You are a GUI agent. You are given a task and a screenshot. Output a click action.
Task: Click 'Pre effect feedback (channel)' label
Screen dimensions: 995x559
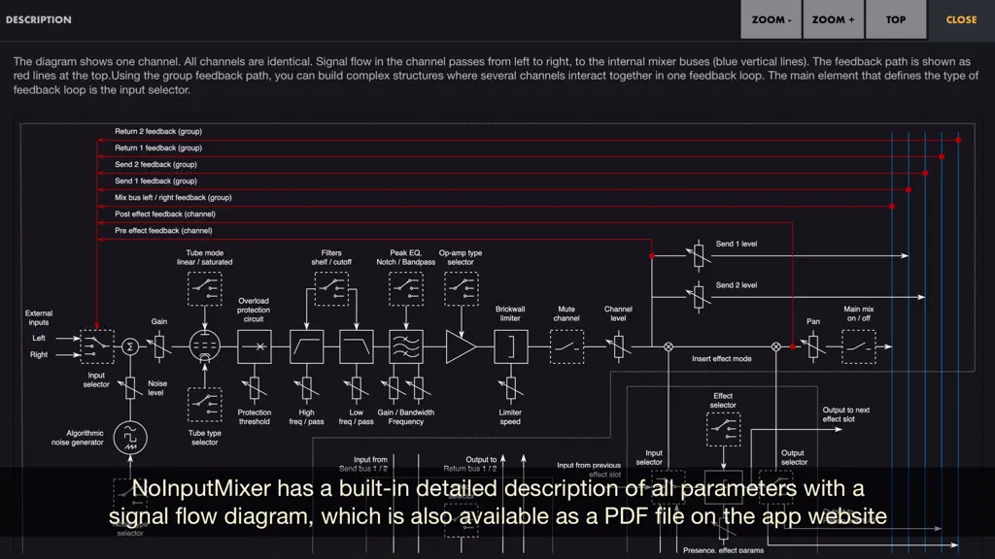[163, 230]
